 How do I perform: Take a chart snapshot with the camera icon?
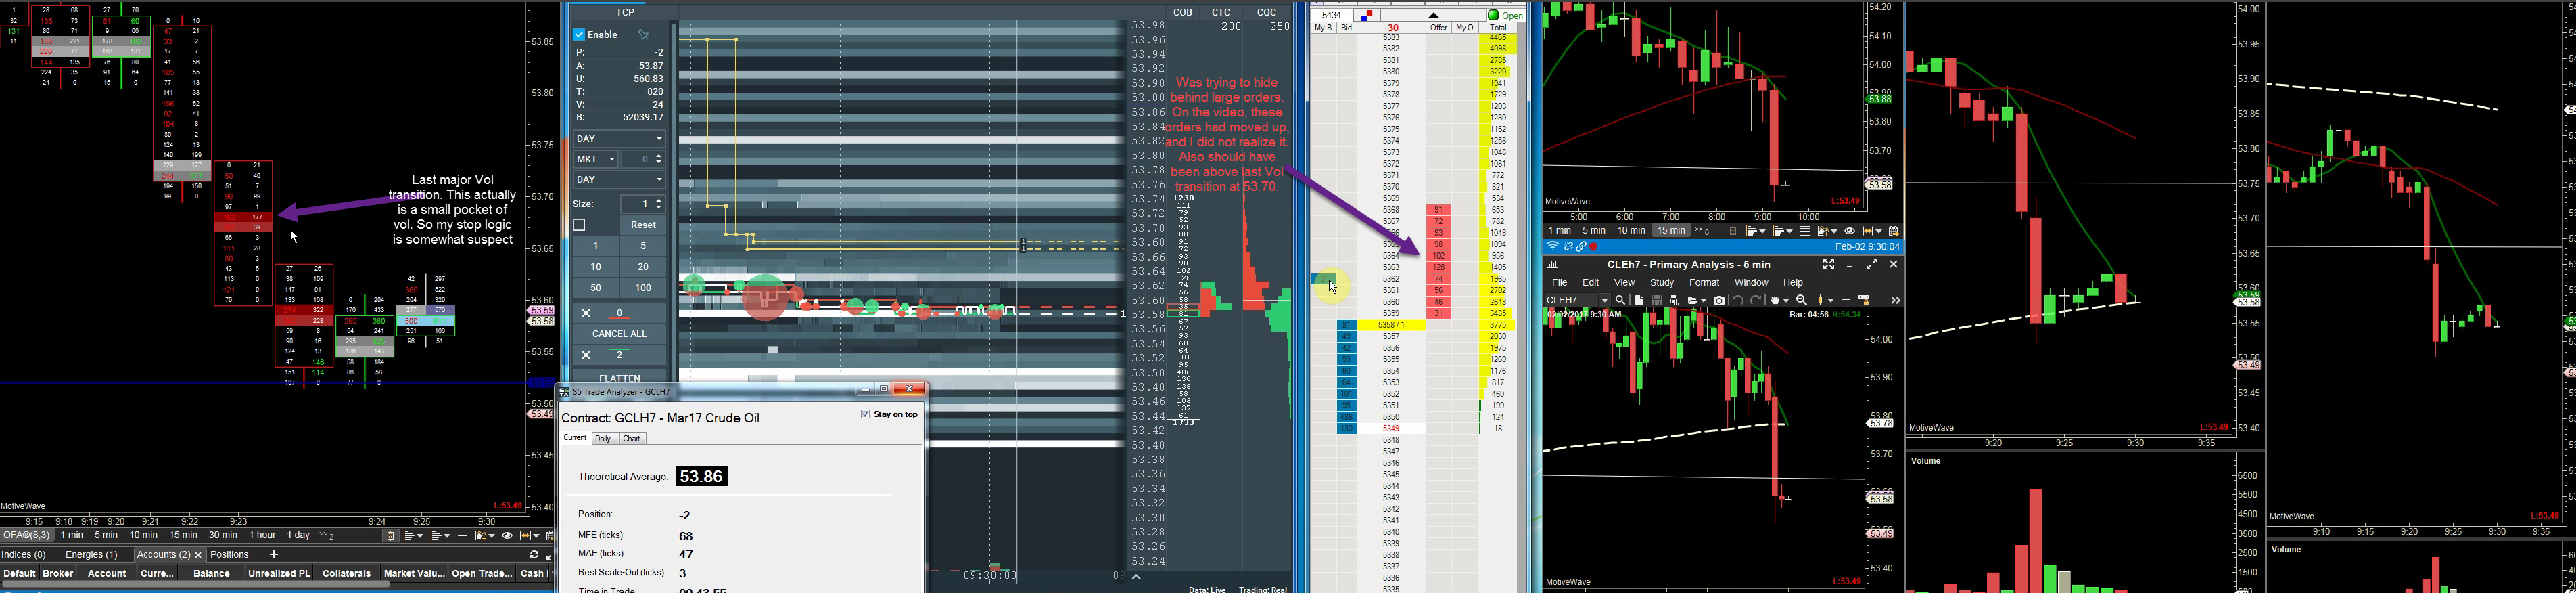pos(1720,301)
